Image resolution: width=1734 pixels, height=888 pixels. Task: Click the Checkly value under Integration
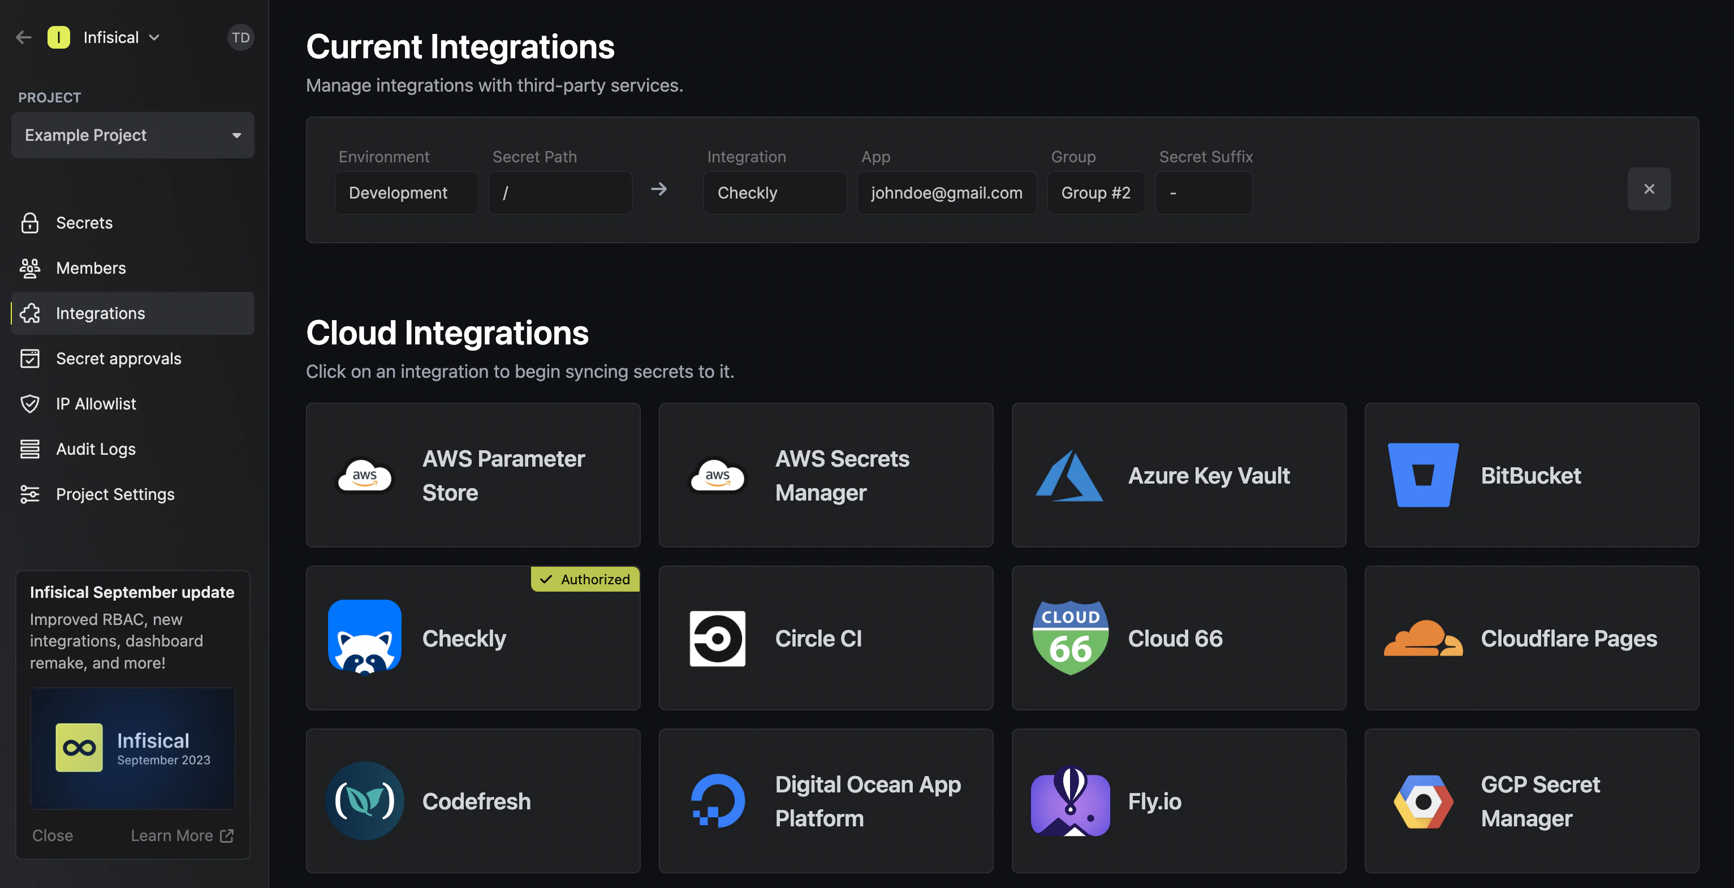point(775,192)
